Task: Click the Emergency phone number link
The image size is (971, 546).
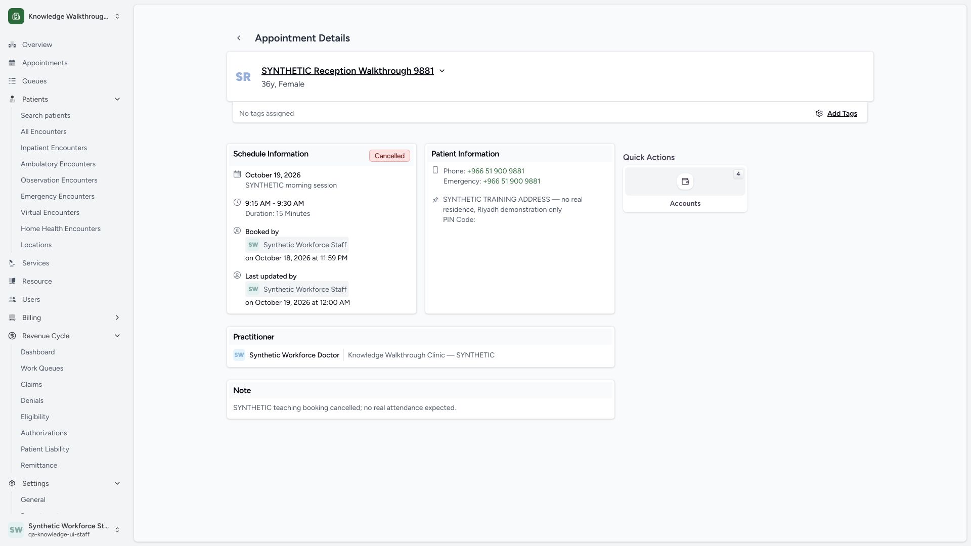Action: click(511, 181)
